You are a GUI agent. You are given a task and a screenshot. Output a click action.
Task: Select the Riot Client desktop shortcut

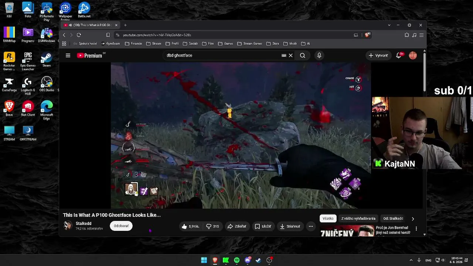(x=28, y=109)
